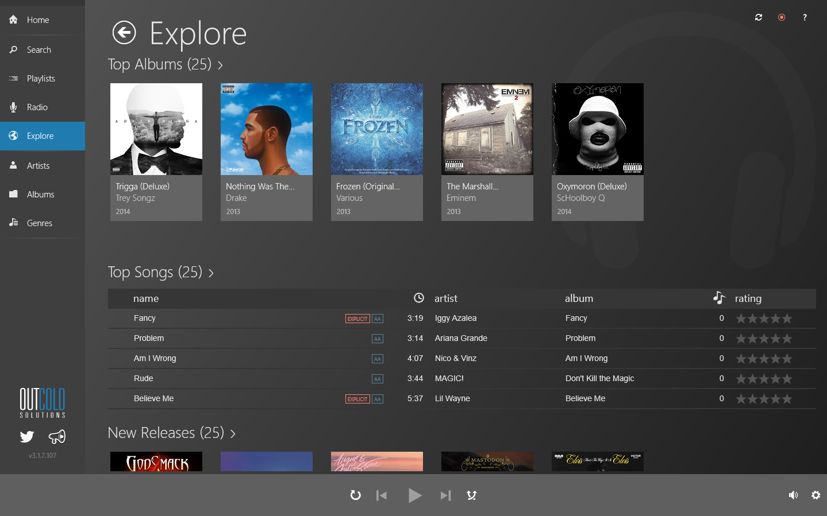Viewport: 827px width, 516px height.
Task: Rate Problem using its stars
Action: click(764, 339)
